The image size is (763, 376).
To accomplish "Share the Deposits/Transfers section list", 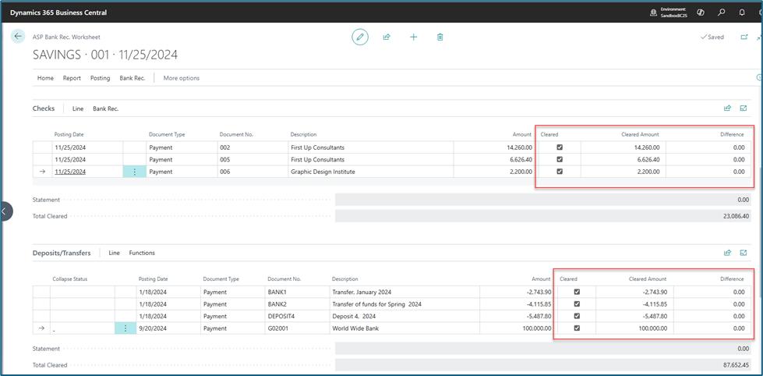I will pos(727,253).
